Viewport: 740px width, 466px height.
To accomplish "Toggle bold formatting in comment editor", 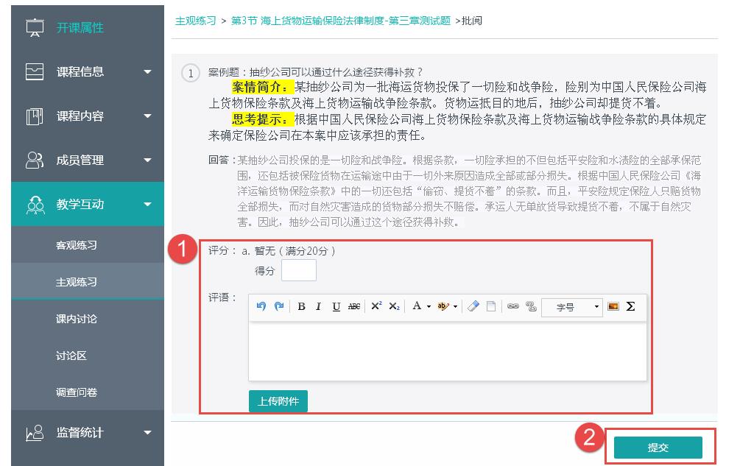I will 301,307.
